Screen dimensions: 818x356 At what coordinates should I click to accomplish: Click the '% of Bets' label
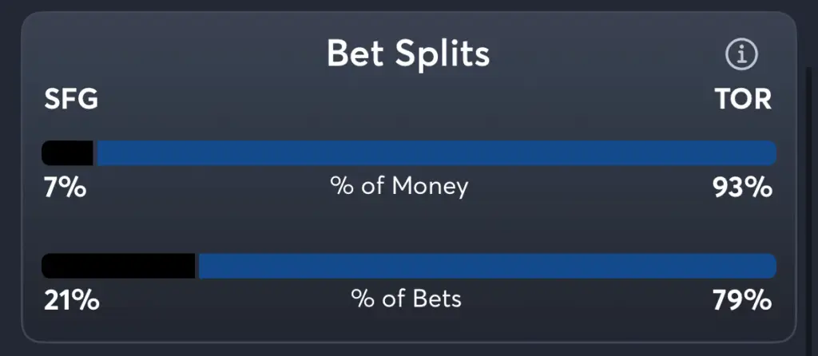click(407, 299)
